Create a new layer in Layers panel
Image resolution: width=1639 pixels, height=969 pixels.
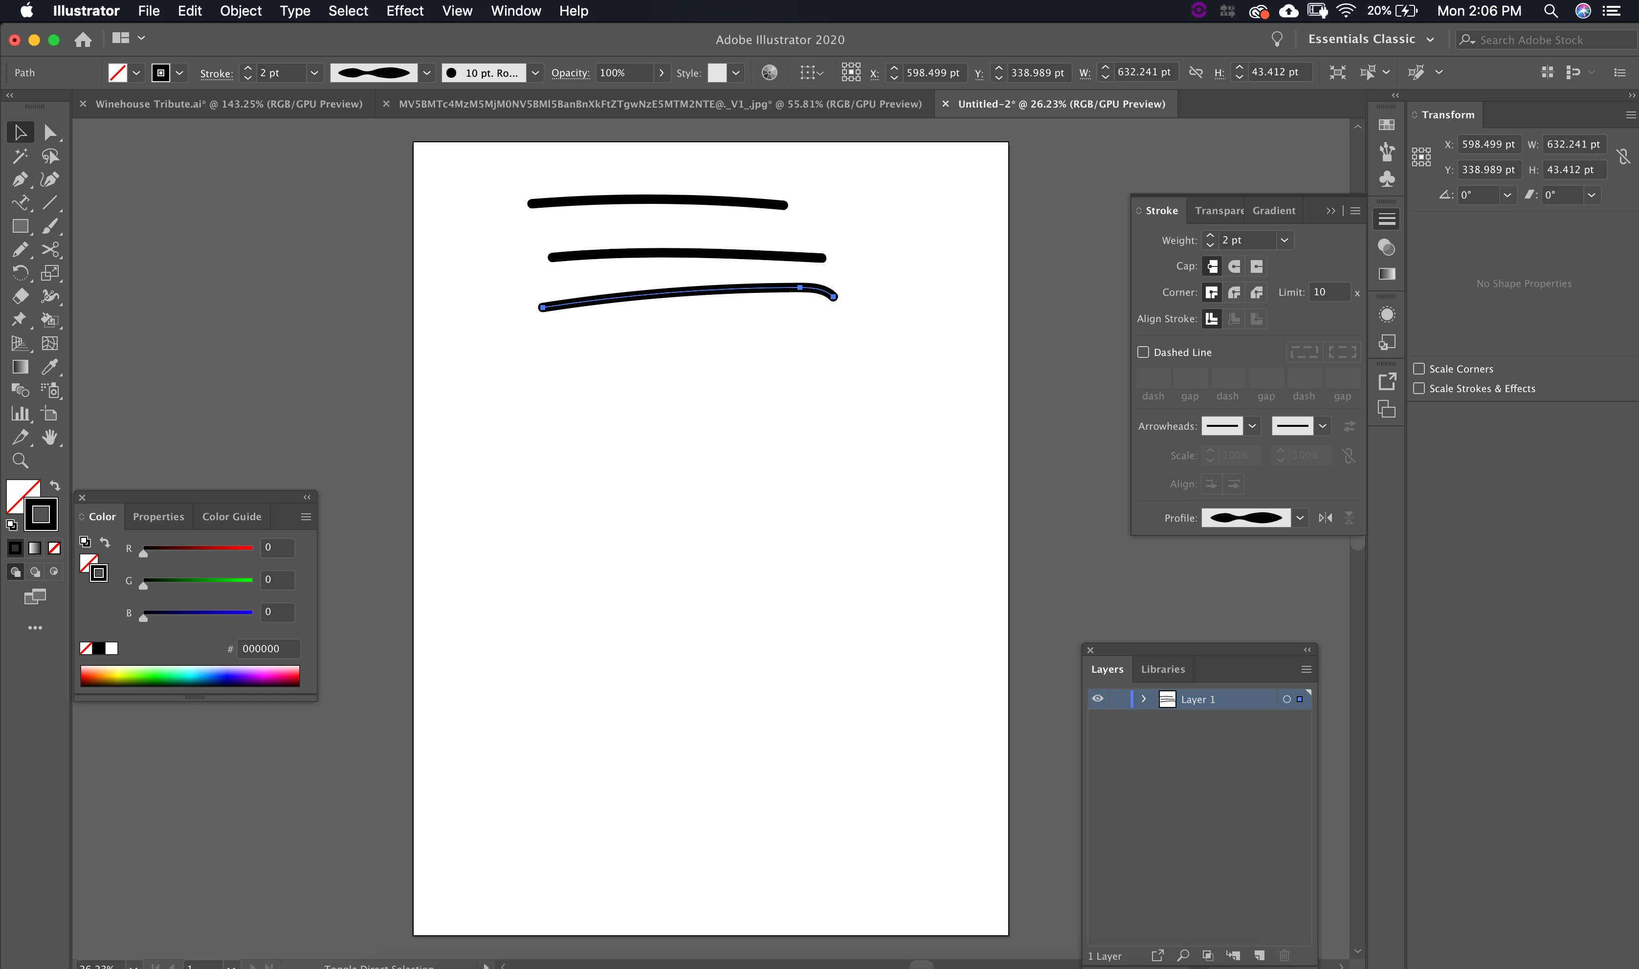1259,955
